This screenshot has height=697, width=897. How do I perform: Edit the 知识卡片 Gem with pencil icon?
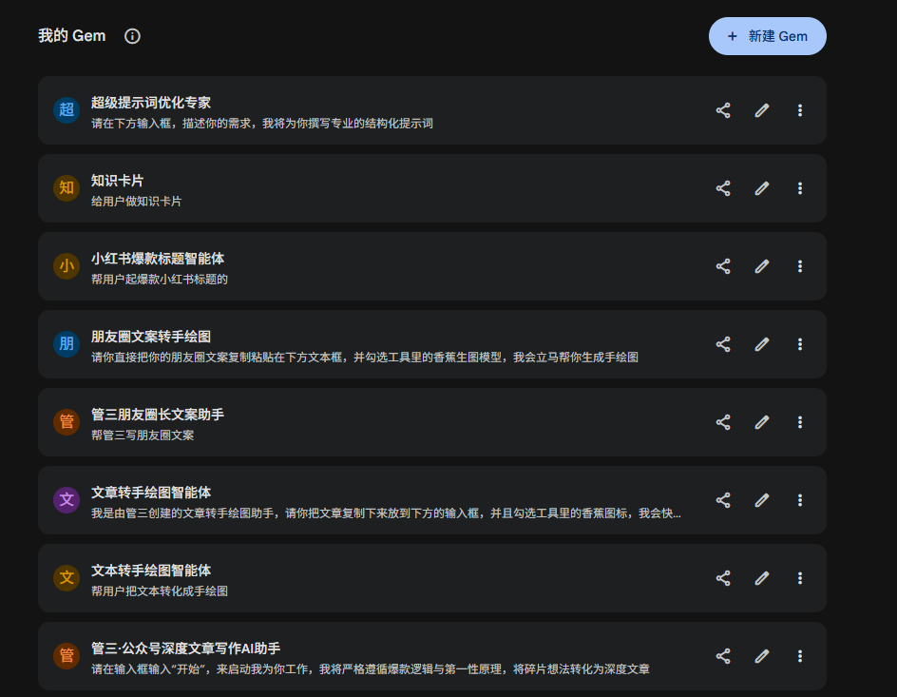pyautogui.click(x=761, y=188)
